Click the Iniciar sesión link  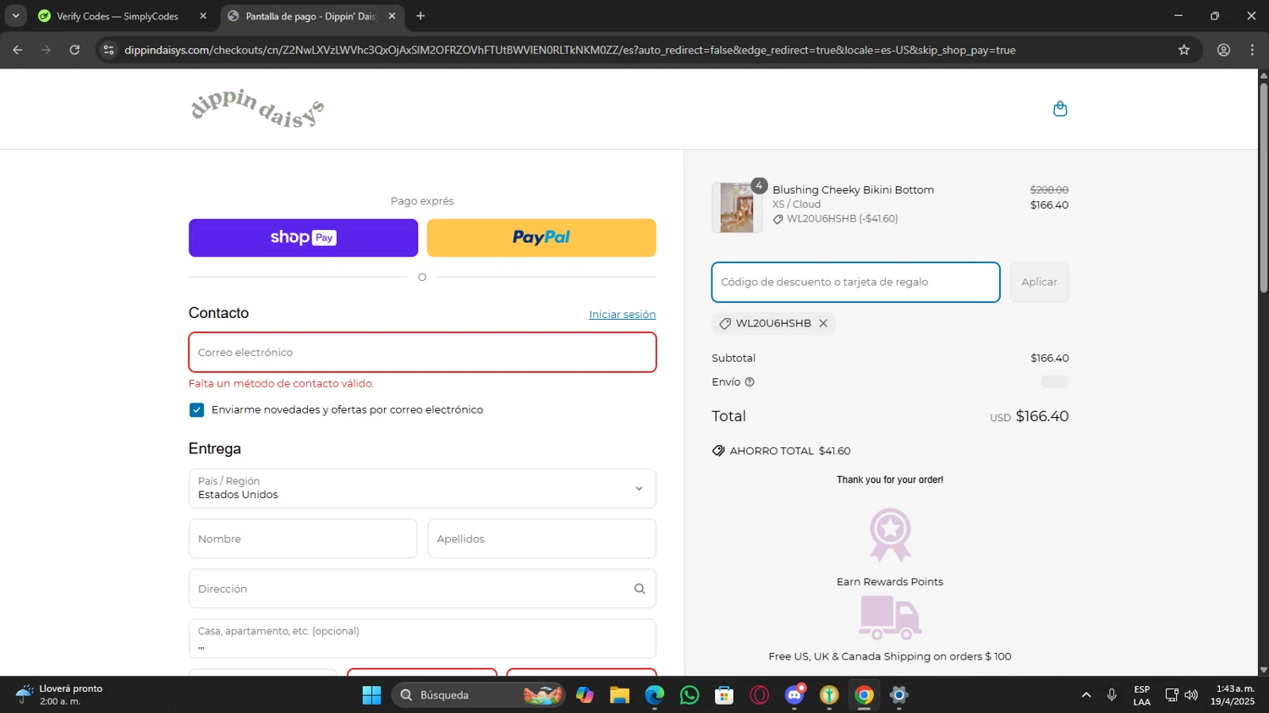click(x=622, y=315)
